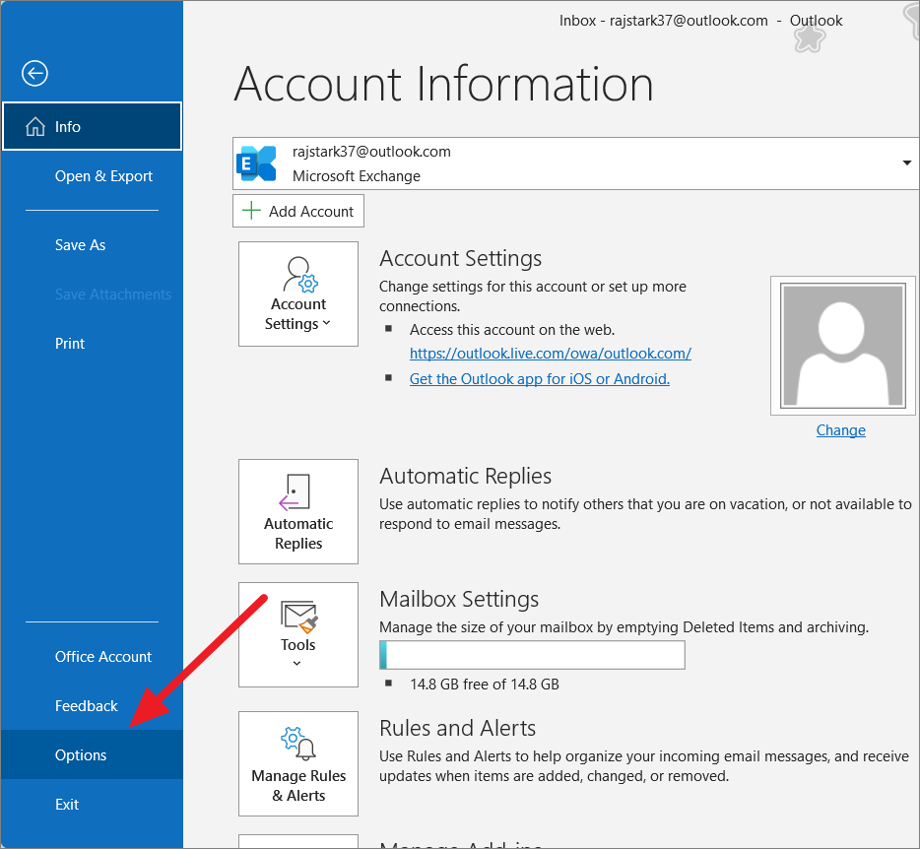Click the Microsoft Exchange label
920x849 pixels.
tap(357, 176)
